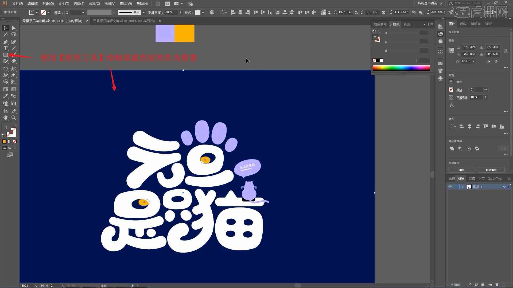Select the Selection tool in toolbar

[x=5, y=27]
